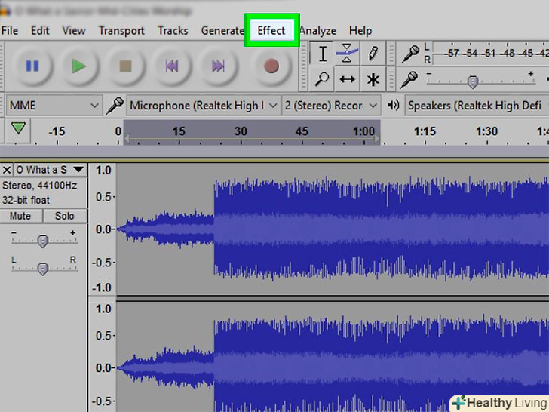The image size is (549, 412).
Task: Click the lower channel waveform
Action: (x=333, y=357)
